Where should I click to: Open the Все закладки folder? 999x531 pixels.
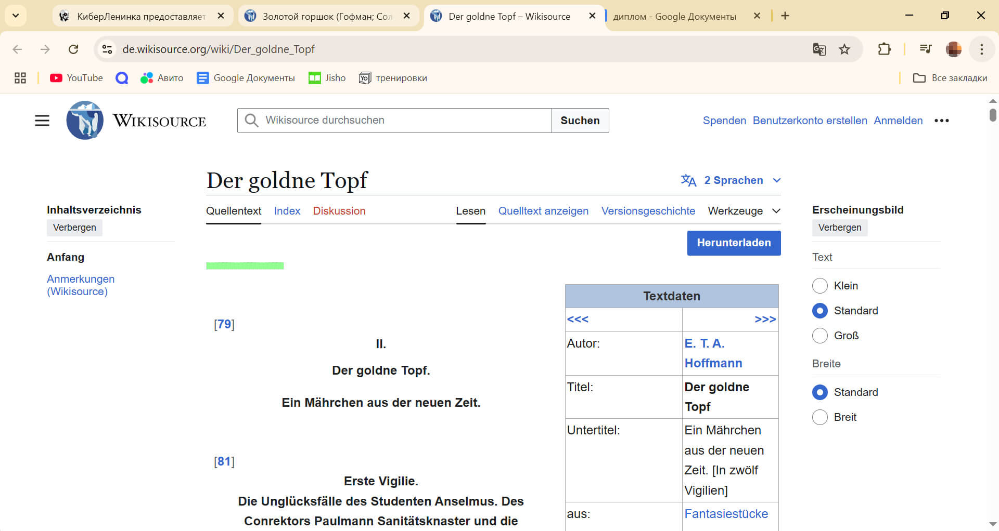click(x=950, y=78)
